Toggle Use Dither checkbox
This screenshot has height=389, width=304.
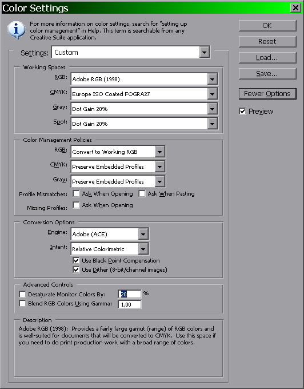pyautogui.click(x=76, y=269)
